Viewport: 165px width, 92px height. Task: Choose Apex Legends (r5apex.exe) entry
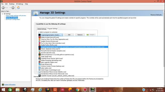[73, 62]
